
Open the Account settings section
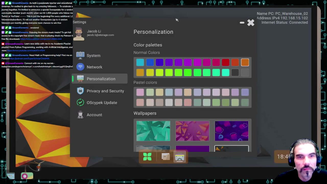pos(100,115)
